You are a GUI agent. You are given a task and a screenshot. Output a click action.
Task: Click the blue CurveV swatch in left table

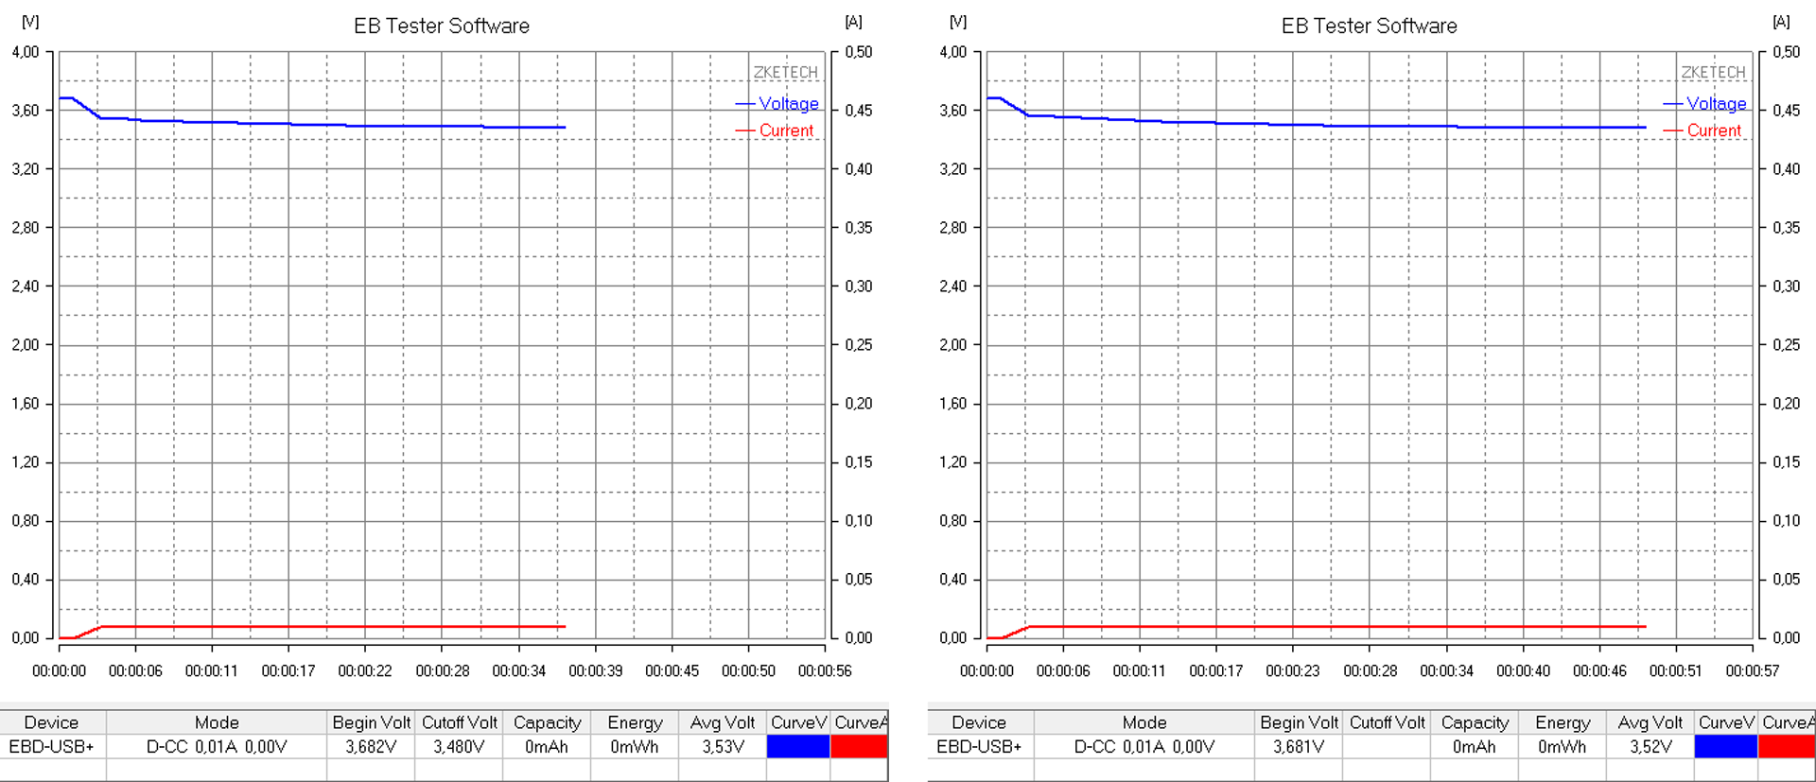(x=797, y=746)
